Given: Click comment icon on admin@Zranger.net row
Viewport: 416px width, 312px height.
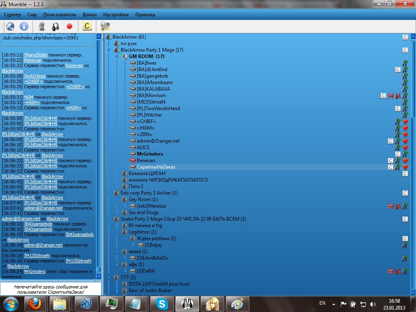Looking at the screenshot, I should coord(390,141).
